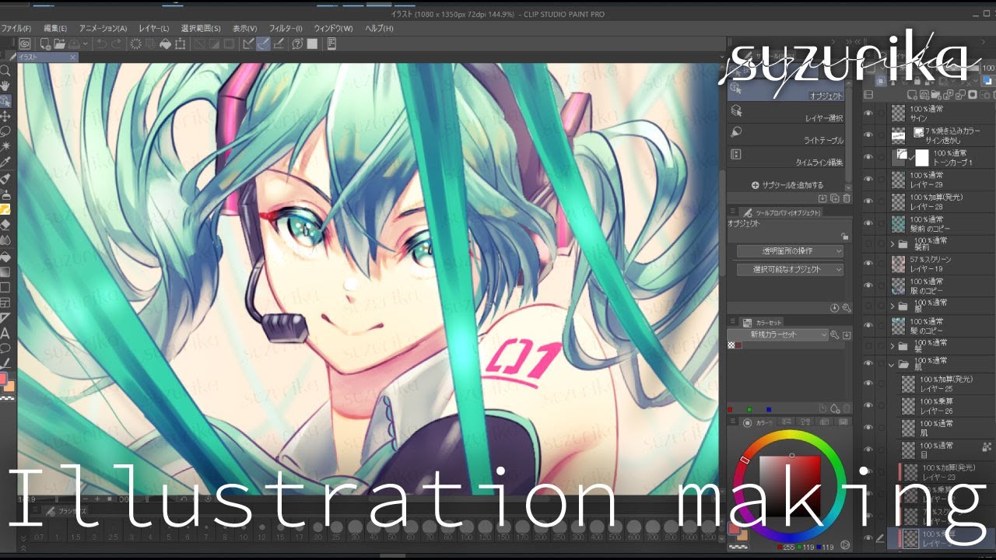Open the 透明箇所の操作 dropdown
This screenshot has height=560, width=996.
click(790, 250)
